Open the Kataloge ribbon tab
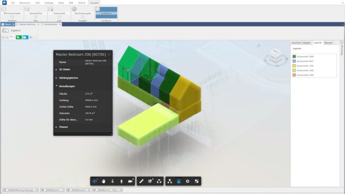345x194 pixels. [x=49, y=3]
